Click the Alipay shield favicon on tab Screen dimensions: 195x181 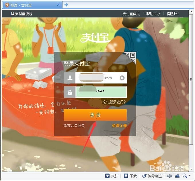pos(7,5)
